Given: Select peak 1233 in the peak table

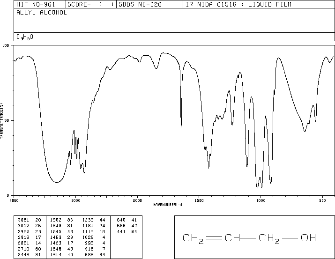Looking at the screenshot, I should click(88, 220).
